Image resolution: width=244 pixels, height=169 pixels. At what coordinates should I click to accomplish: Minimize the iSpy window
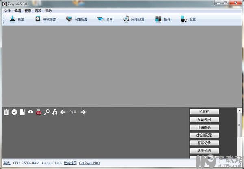click(x=218, y=3)
